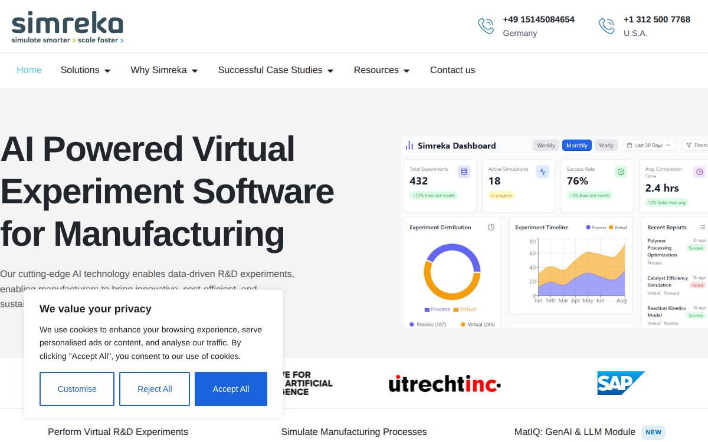708x442 pixels.
Task: Call the Germany number +49 15145084654
Action: click(539, 19)
